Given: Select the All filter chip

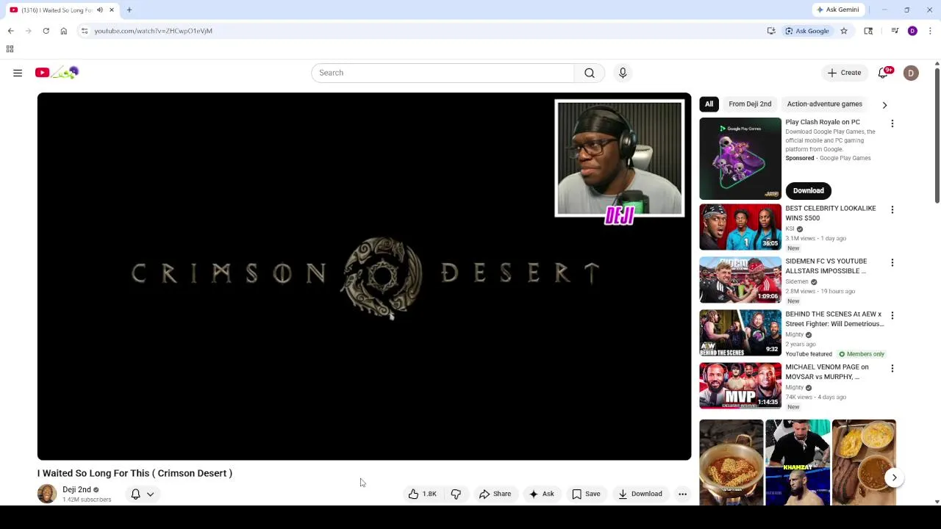Looking at the screenshot, I should click(x=709, y=104).
